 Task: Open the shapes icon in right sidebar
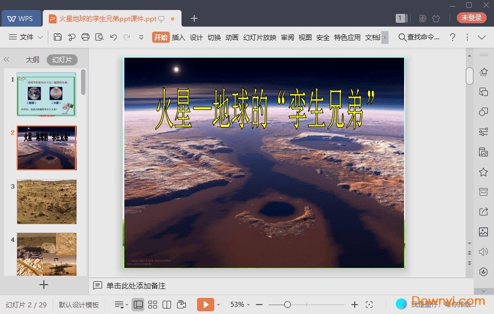tap(483, 112)
